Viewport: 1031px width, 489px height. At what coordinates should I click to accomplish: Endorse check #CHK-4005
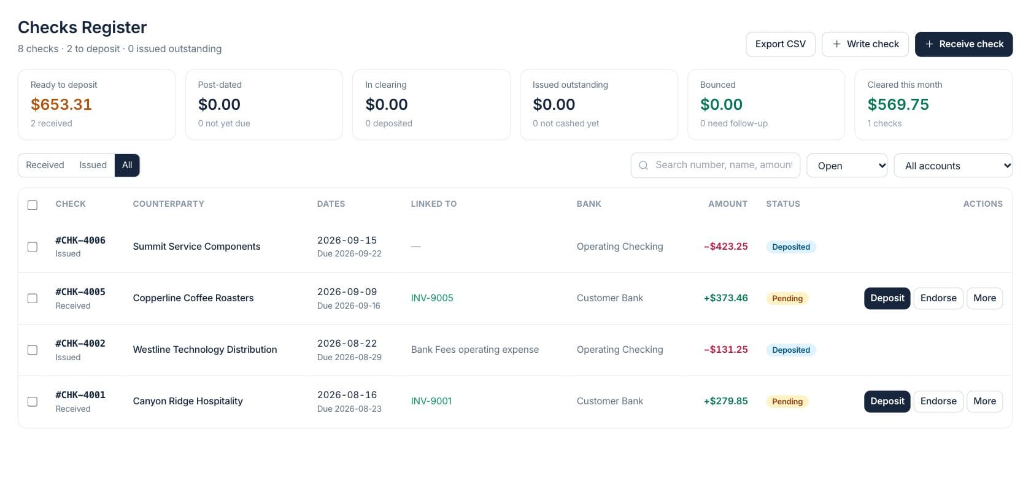(938, 298)
